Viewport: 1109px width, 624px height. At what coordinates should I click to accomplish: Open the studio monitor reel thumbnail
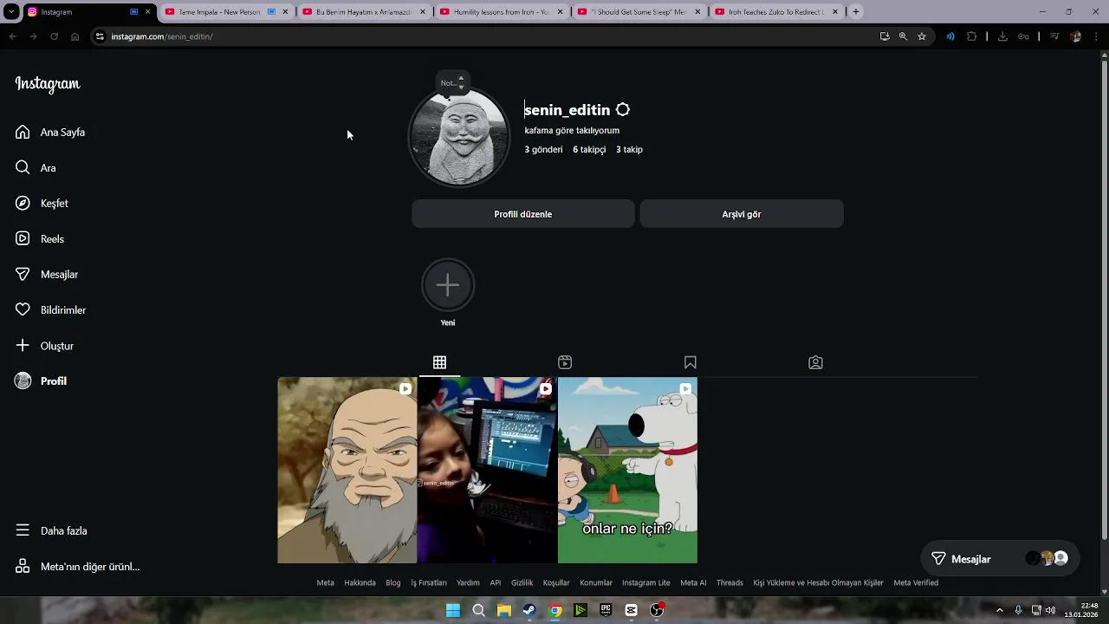488,470
